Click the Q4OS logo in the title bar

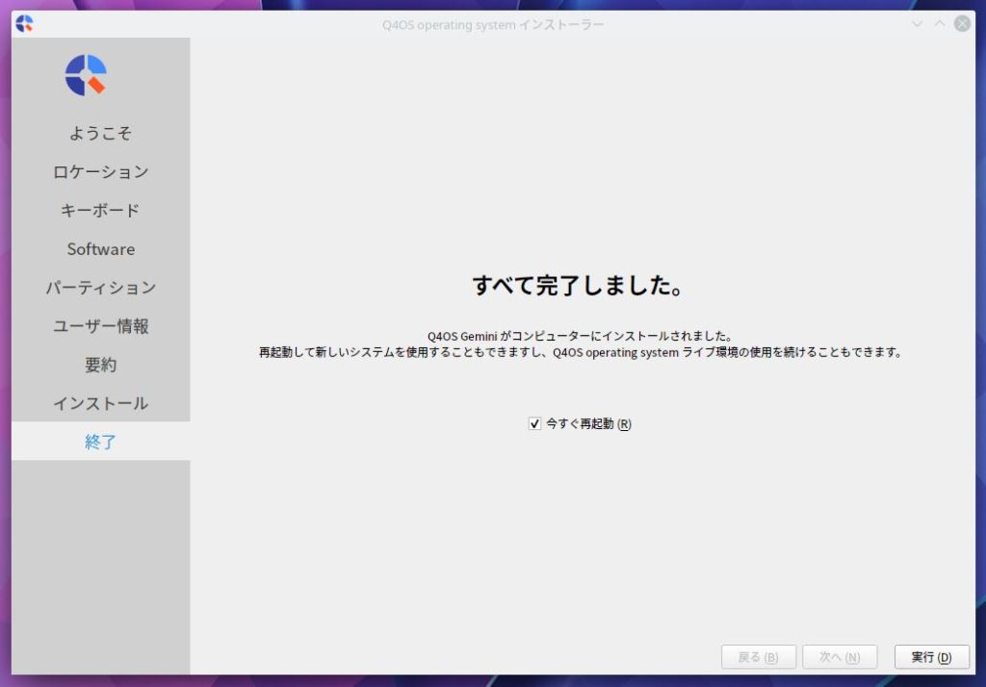click(24, 24)
